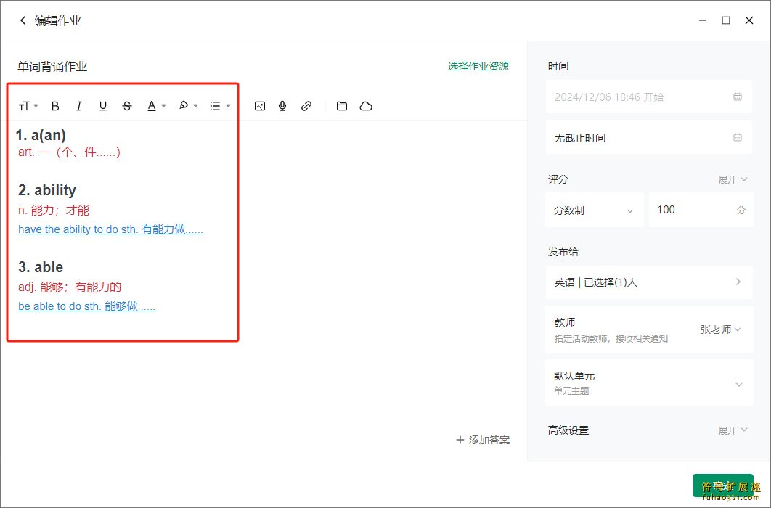771x508 pixels.
Task: Click the microphone audio recording icon
Action: click(x=282, y=106)
